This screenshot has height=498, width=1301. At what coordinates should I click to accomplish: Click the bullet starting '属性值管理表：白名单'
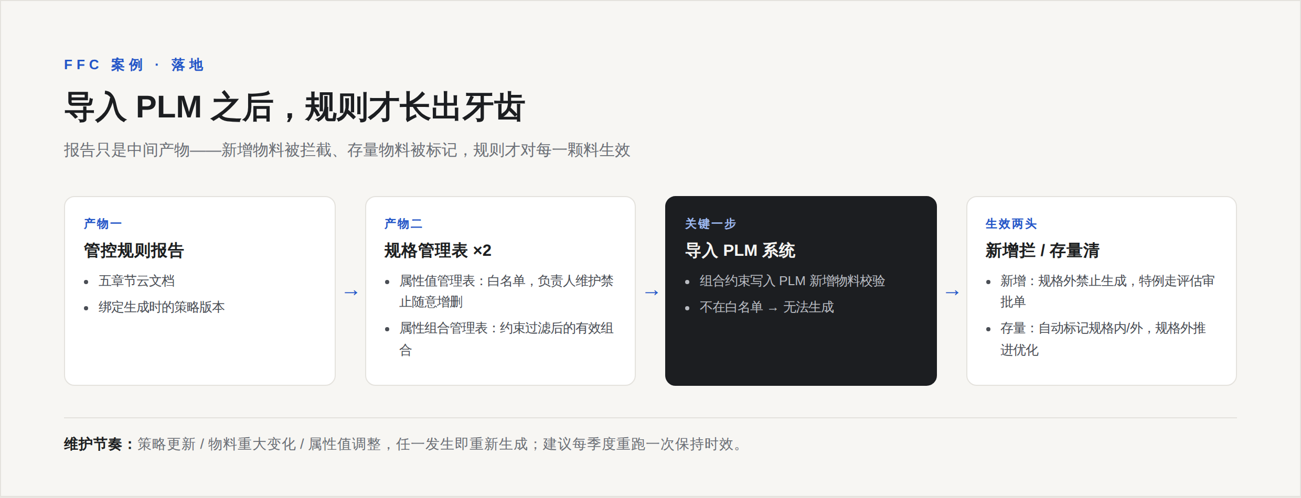click(x=506, y=291)
